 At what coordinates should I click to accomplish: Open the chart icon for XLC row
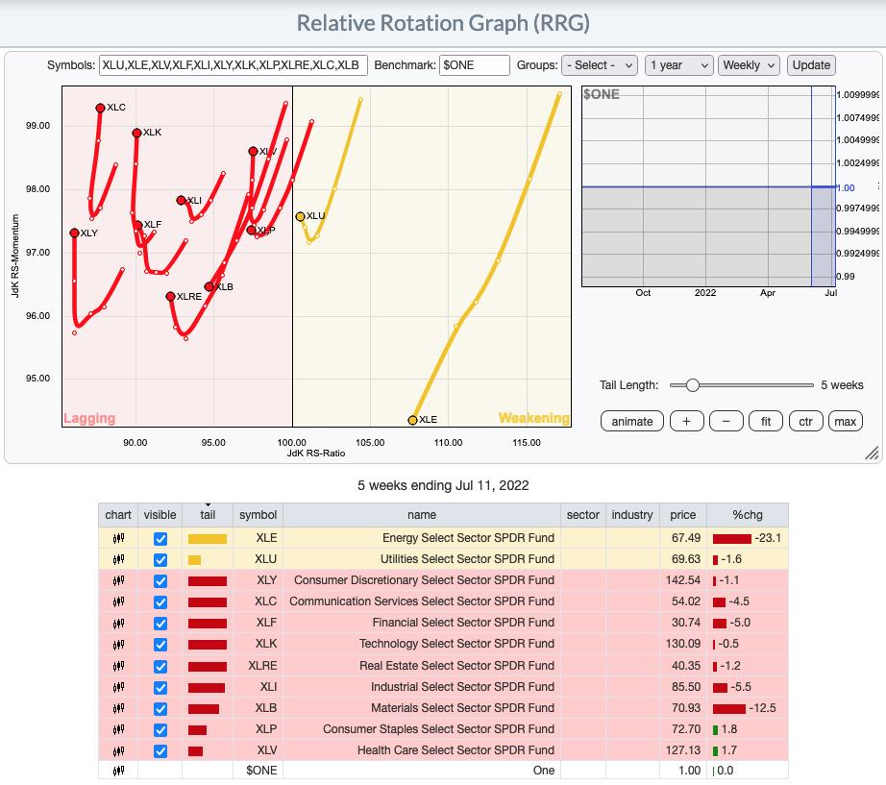coord(118,601)
